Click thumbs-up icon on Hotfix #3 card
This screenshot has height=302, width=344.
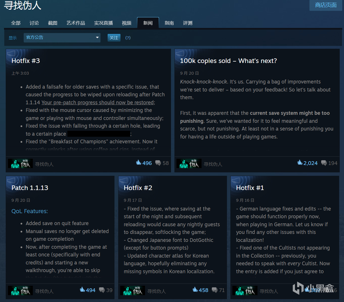(139, 162)
